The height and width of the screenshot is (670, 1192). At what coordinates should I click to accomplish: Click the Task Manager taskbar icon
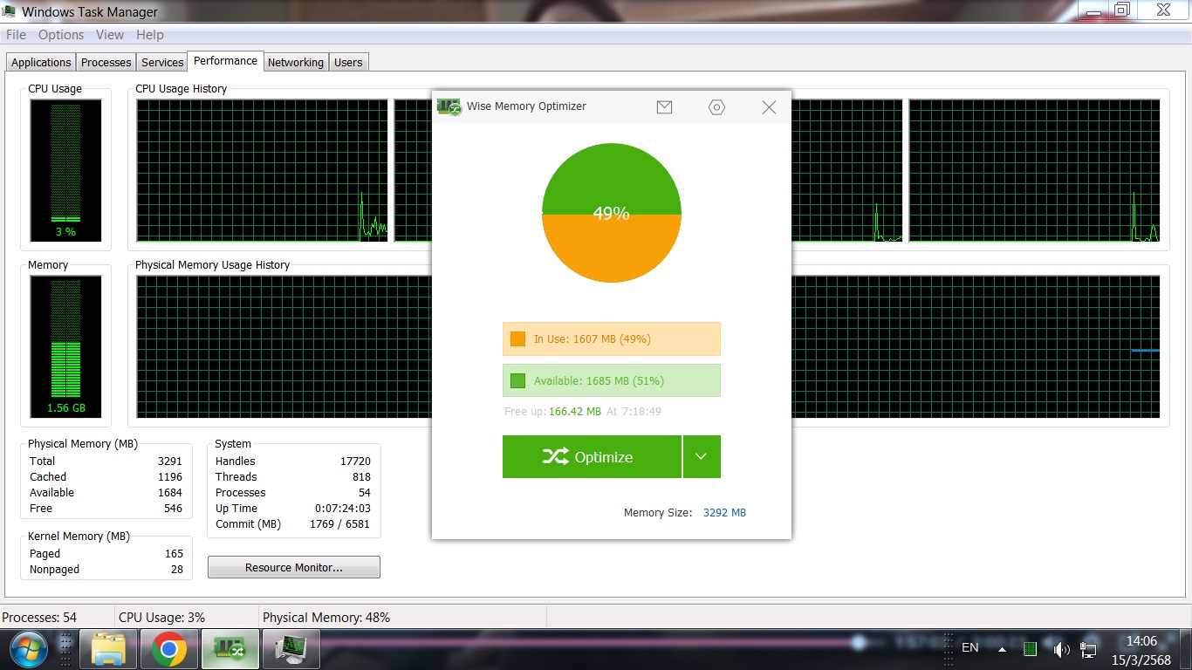coord(291,649)
